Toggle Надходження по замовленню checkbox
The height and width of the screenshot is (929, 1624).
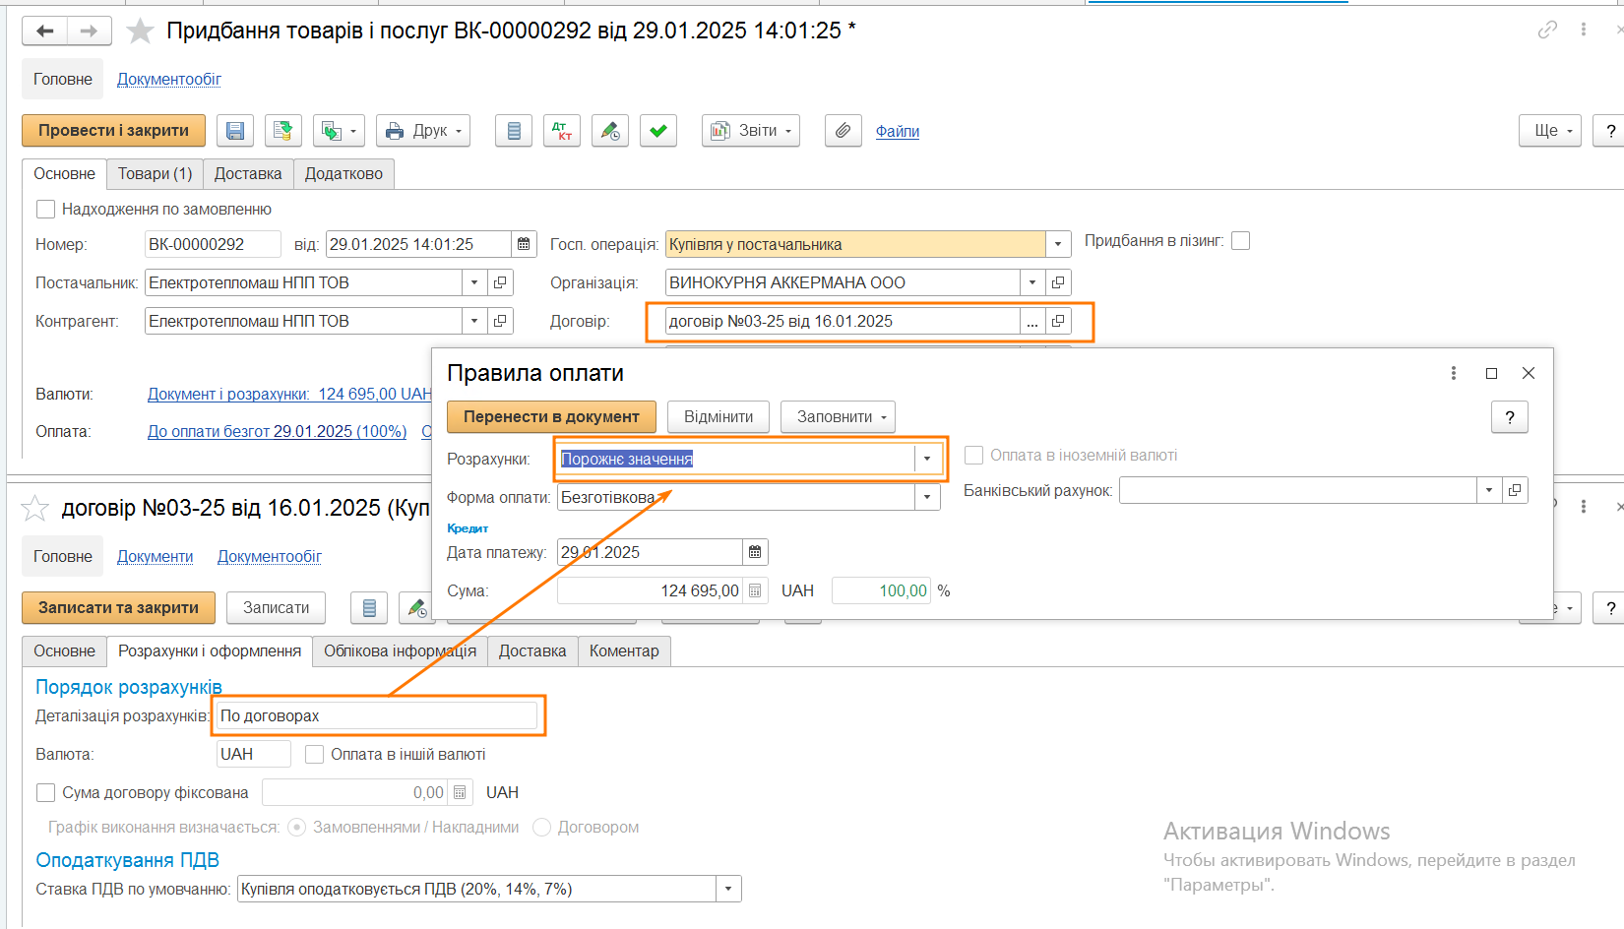tap(45, 209)
